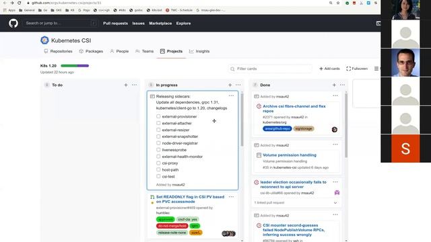Image resolution: width=431 pixels, height=242 pixels.
Task: Open the Packages tab
Action: pos(91,51)
